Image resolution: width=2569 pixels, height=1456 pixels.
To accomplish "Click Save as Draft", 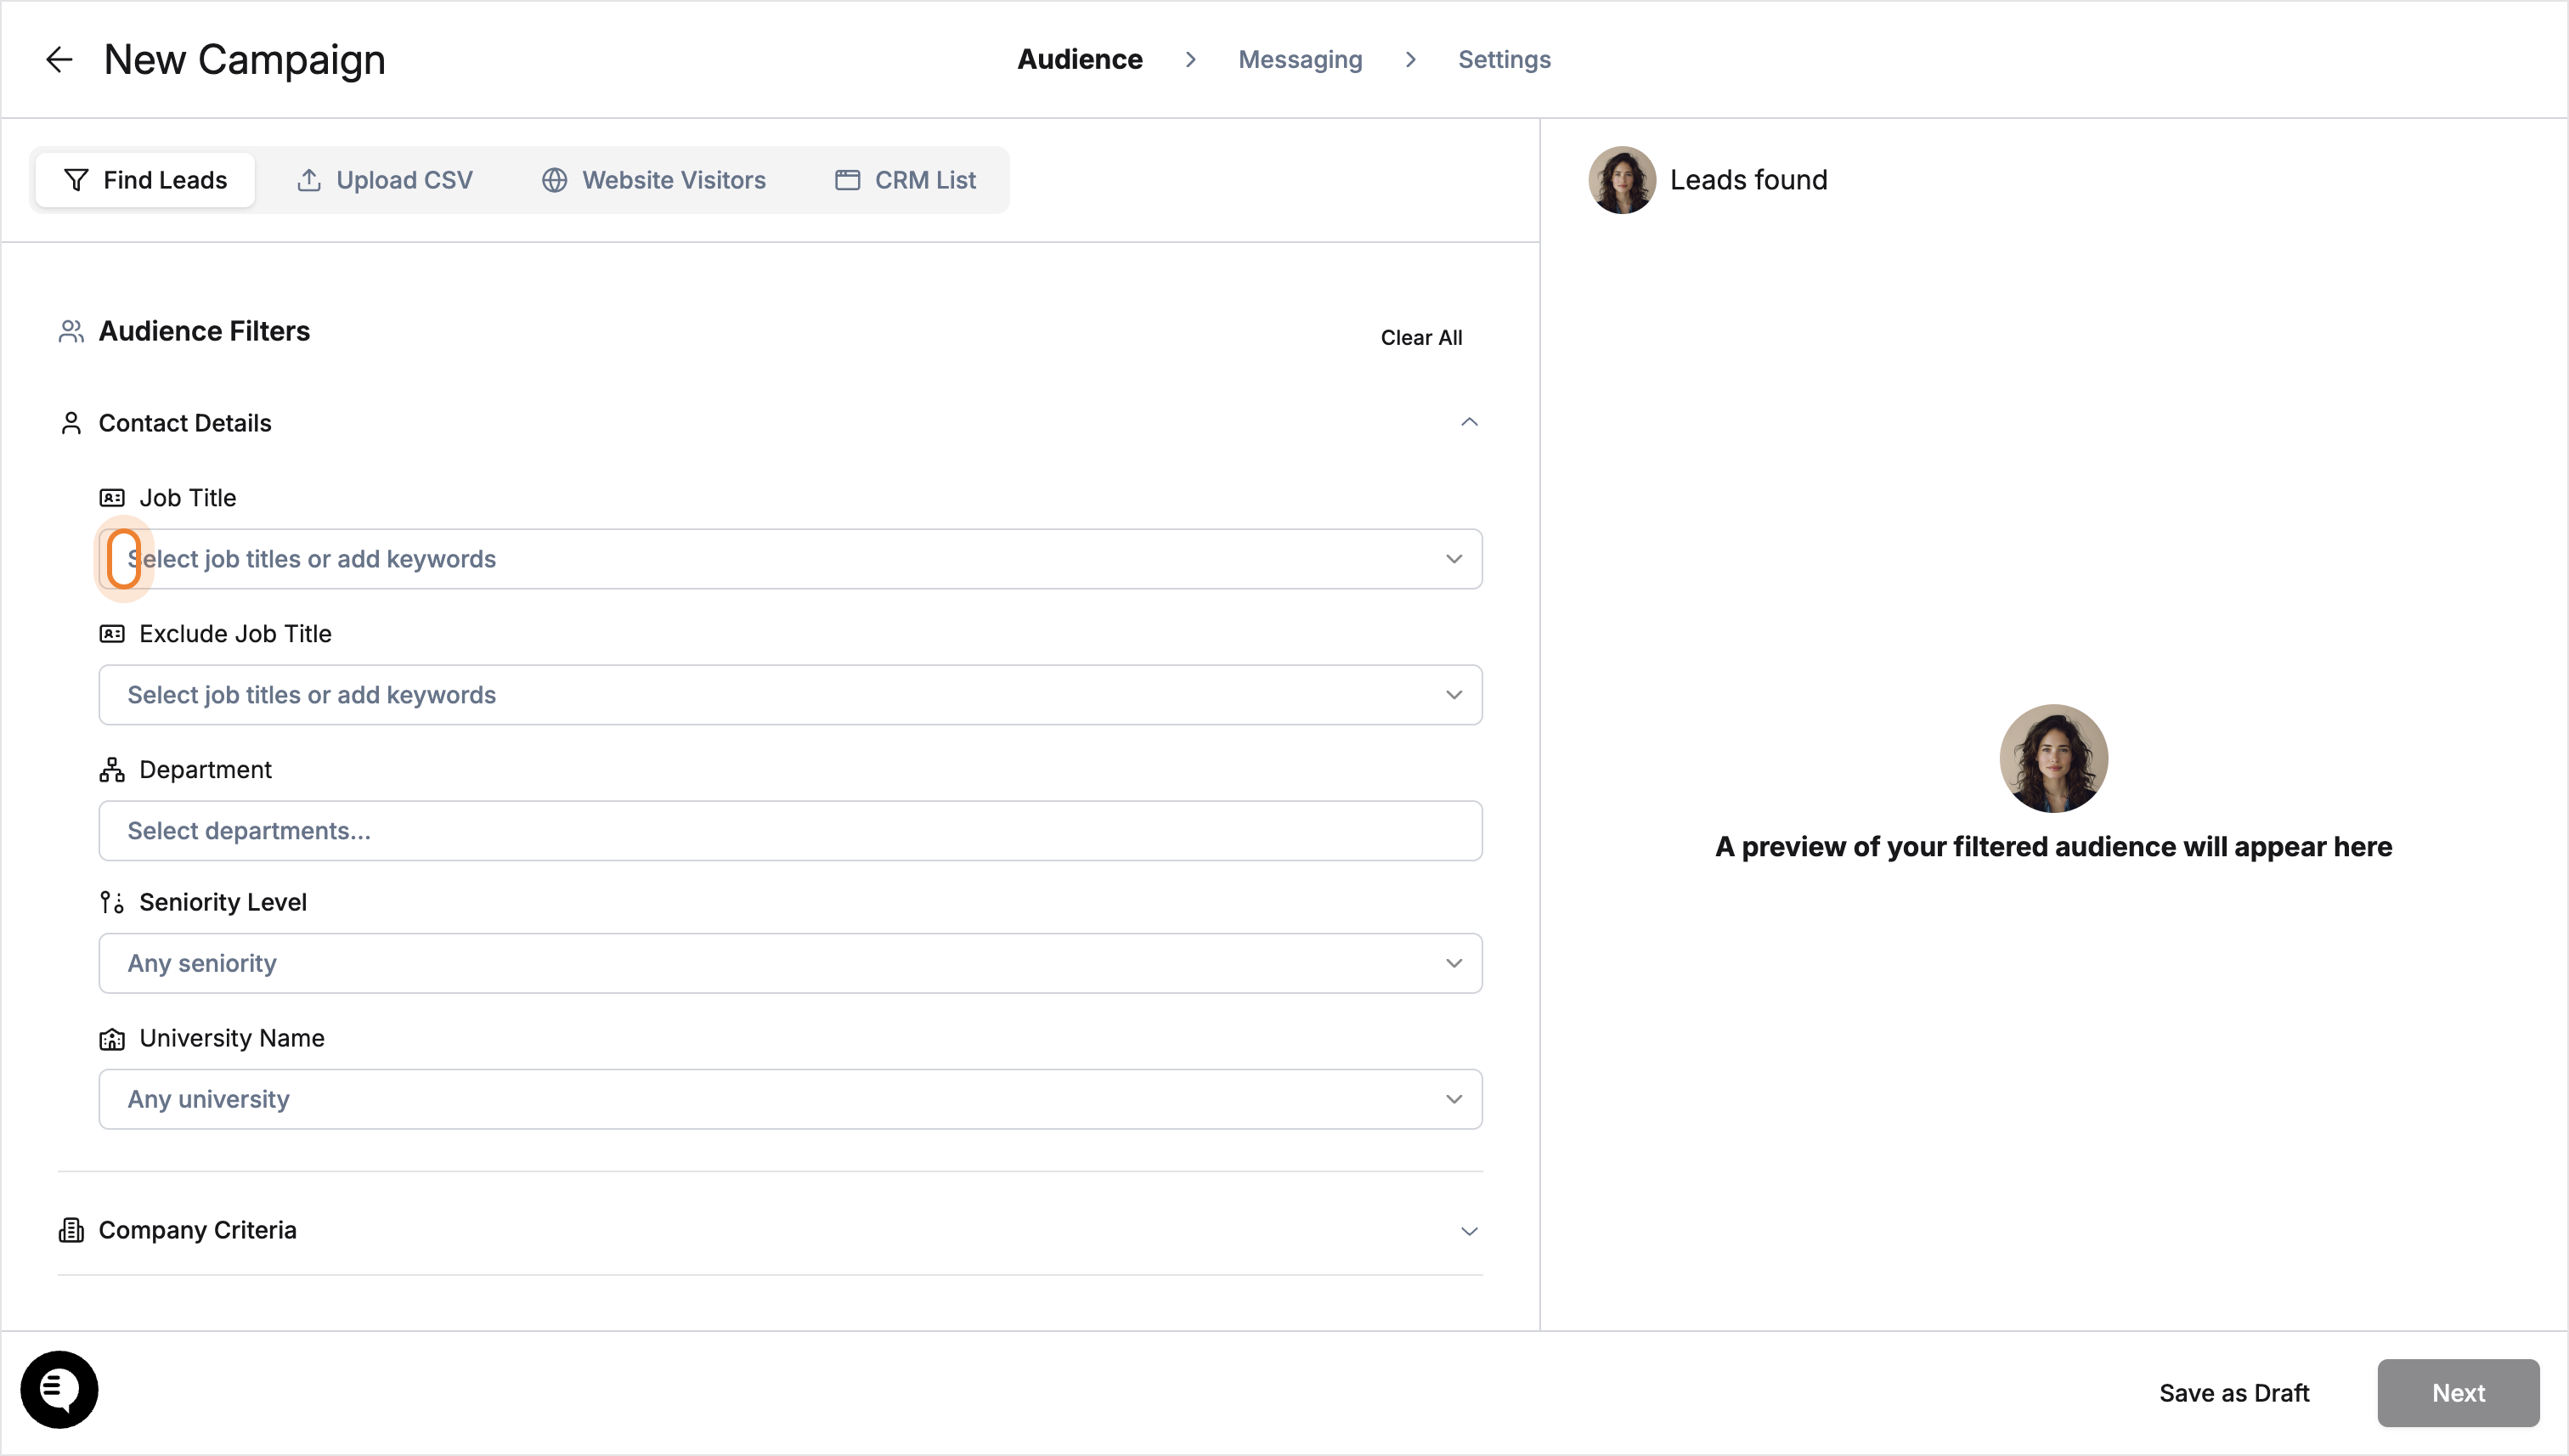I will pos(2234,1393).
